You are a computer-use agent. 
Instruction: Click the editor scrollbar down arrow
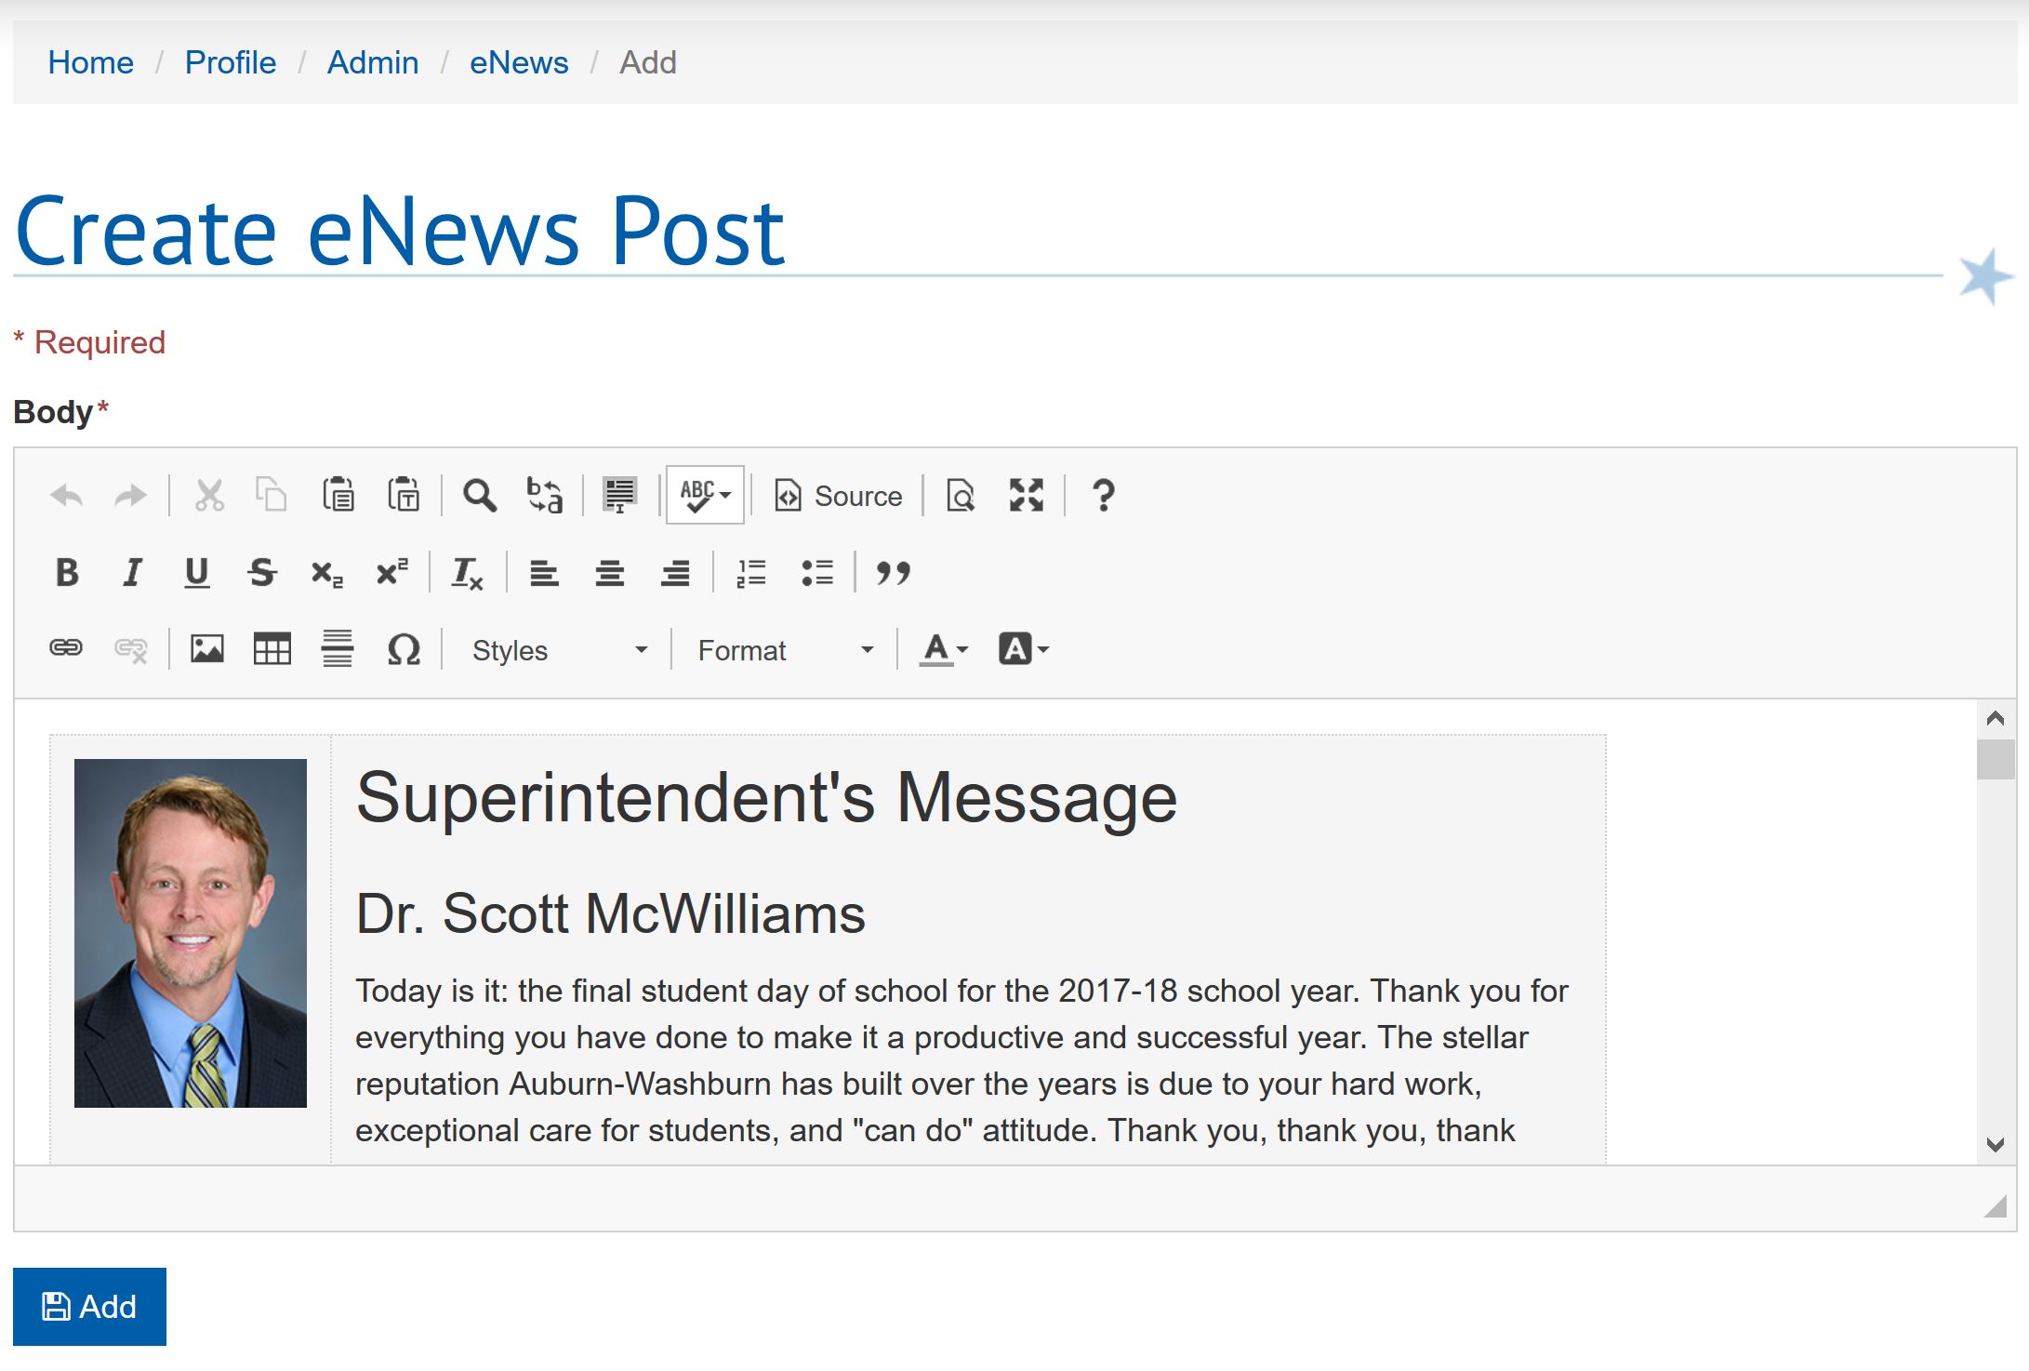(x=1995, y=1144)
